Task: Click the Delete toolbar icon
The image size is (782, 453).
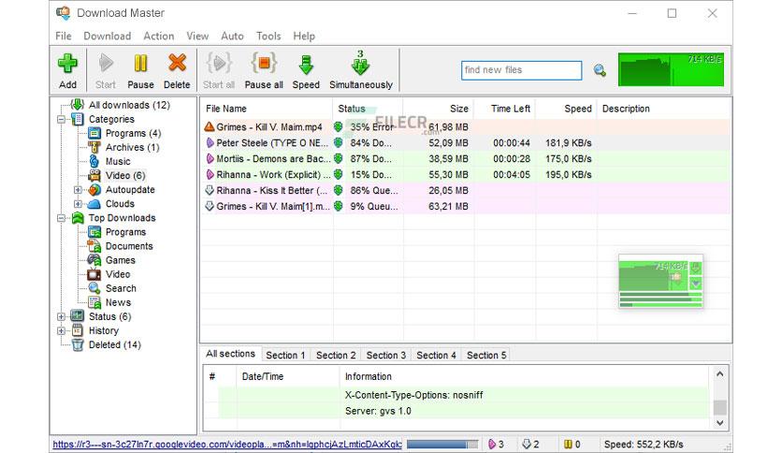Action: [x=177, y=64]
